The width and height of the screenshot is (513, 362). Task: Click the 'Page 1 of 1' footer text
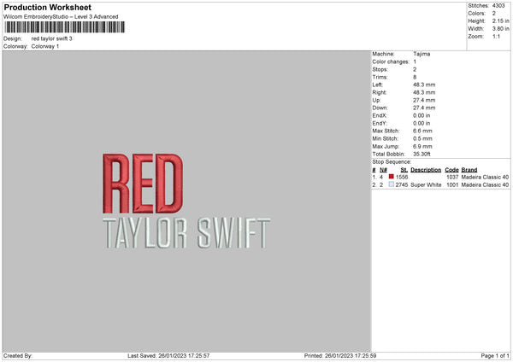pyautogui.click(x=495, y=356)
